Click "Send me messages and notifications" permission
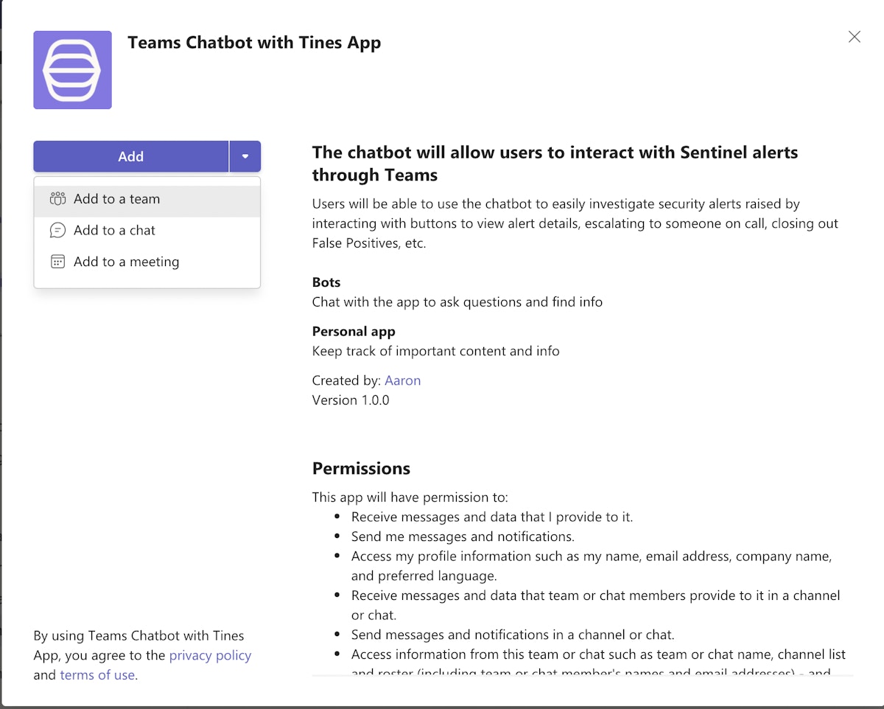The width and height of the screenshot is (884, 709). [x=463, y=537]
